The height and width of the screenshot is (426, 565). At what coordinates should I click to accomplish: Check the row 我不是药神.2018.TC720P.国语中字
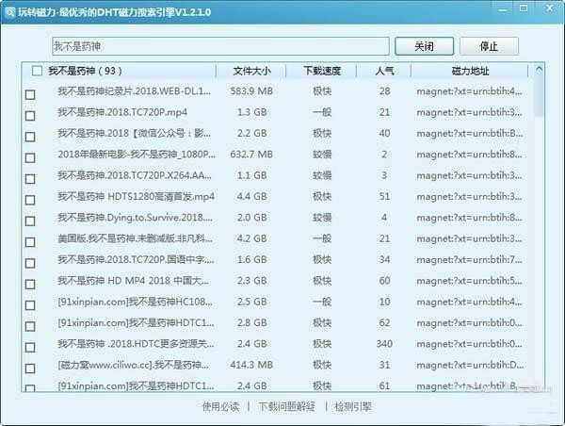point(30,263)
